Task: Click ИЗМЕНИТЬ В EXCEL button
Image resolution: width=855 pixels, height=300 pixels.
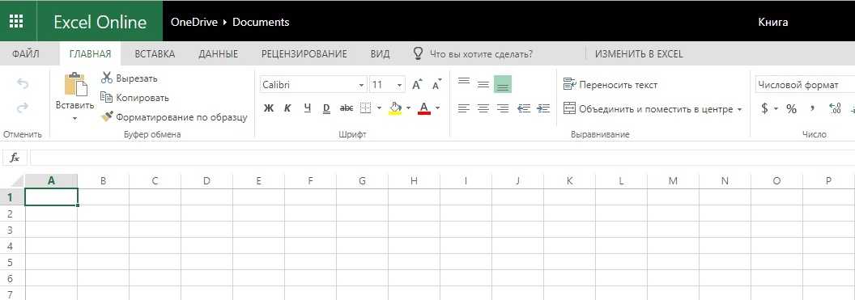Action: point(639,54)
